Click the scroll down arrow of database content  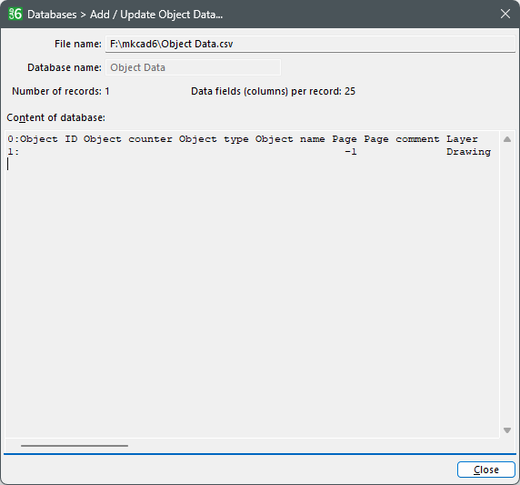coord(507,430)
